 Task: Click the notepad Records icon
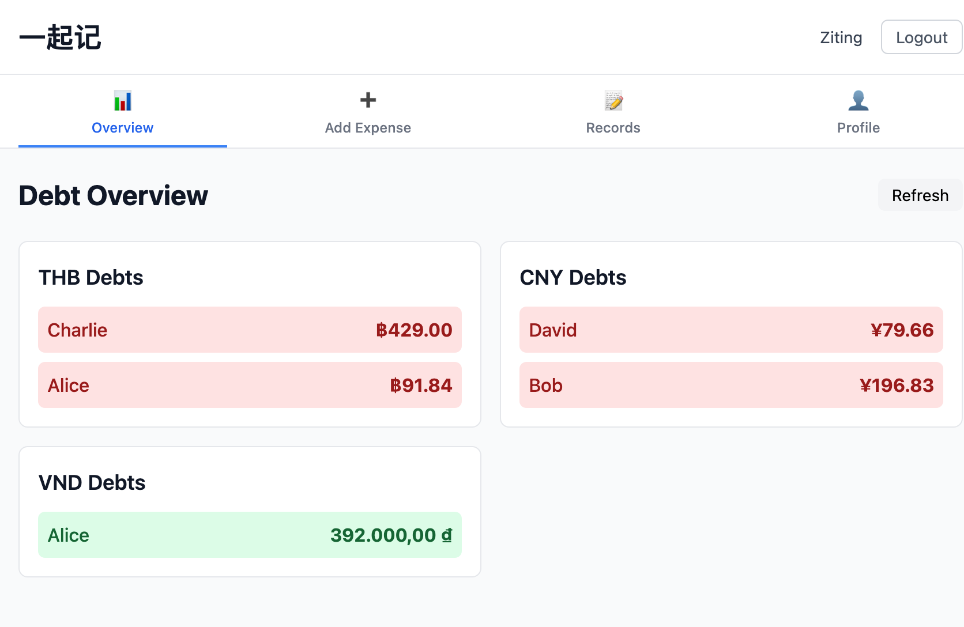(x=613, y=101)
